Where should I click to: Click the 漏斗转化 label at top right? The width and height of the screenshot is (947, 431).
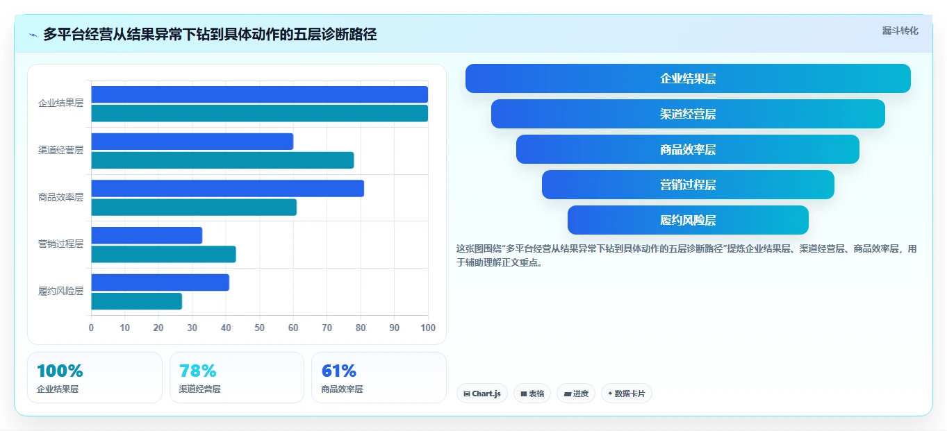point(900,31)
